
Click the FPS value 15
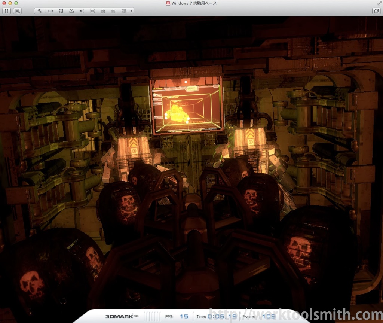184,316
